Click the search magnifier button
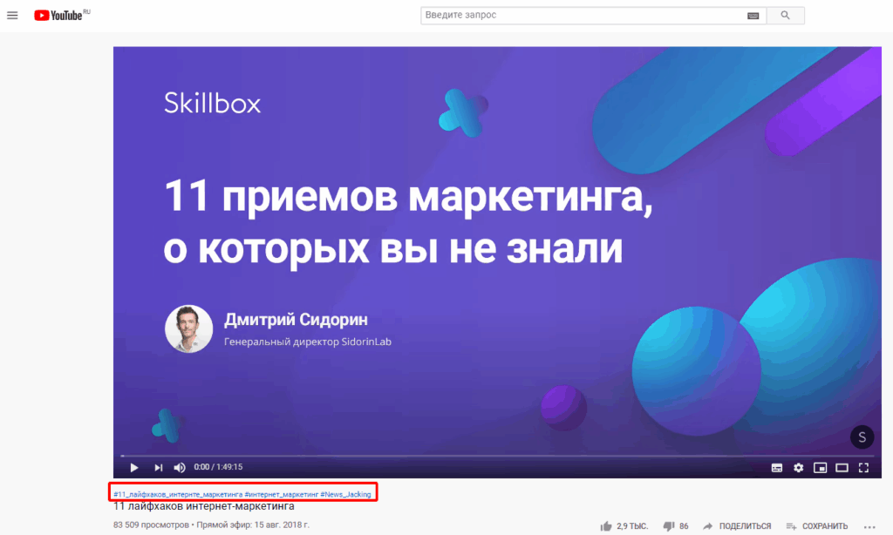This screenshot has height=535, width=893. pyautogui.click(x=786, y=16)
